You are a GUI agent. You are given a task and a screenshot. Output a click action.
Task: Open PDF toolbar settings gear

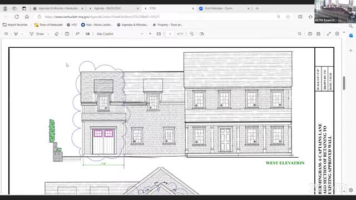click(x=337, y=33)
